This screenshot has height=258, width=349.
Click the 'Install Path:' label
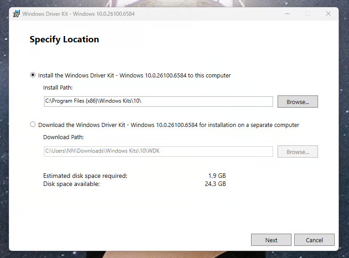(x=58, y=88)
